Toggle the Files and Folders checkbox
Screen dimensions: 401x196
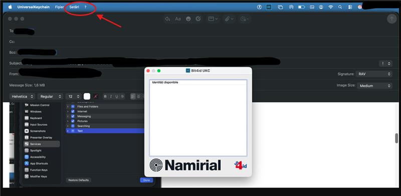click(x=73, y=106)
